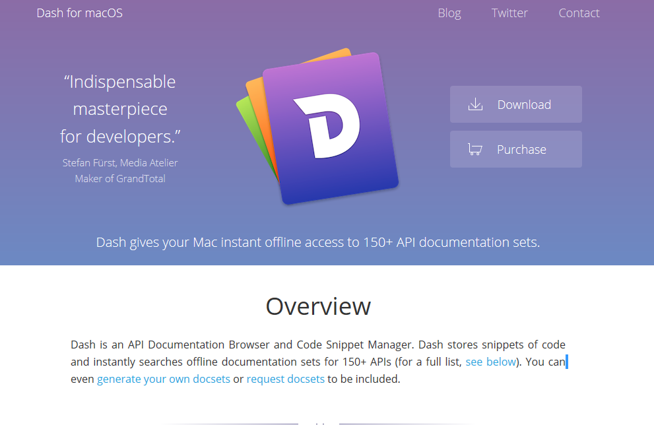Click the Dash app logo
The height and width of the screenshot is (431, 654).
click(317, 126)
